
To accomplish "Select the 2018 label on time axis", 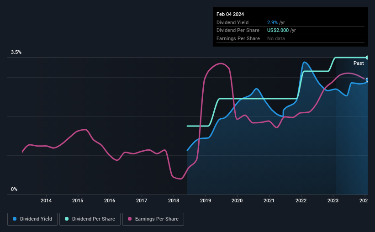I will [174, 200].
